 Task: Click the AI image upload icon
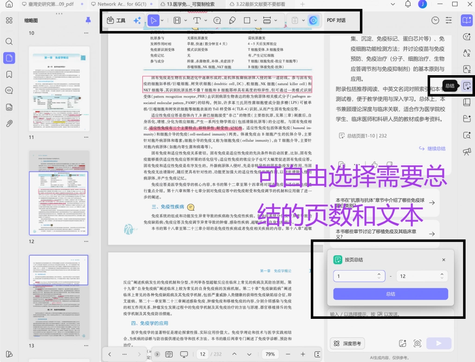pos(403,343)
